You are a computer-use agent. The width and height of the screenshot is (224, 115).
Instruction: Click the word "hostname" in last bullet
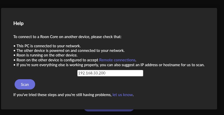click(x=168, y=65)
